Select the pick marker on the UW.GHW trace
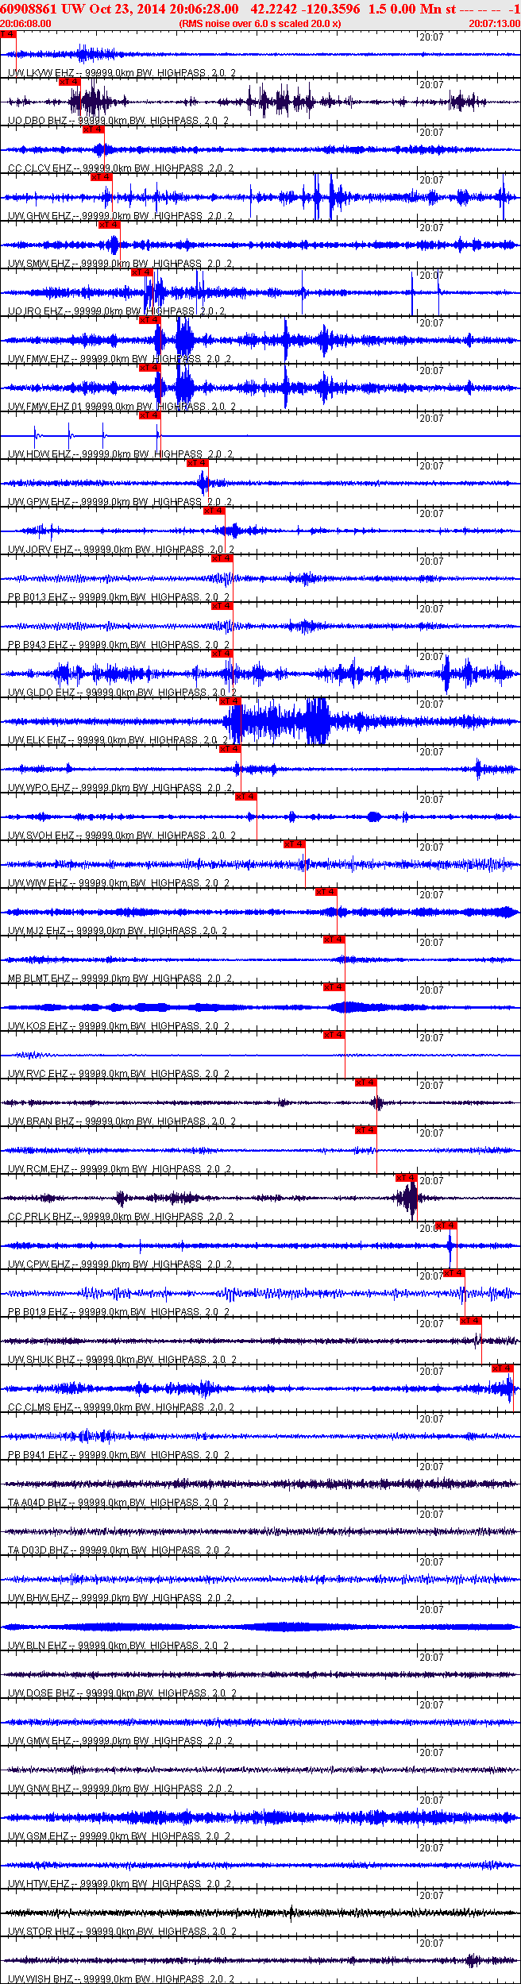The height and width of the screenshot is (1984, 521). [x=102, y=177]
